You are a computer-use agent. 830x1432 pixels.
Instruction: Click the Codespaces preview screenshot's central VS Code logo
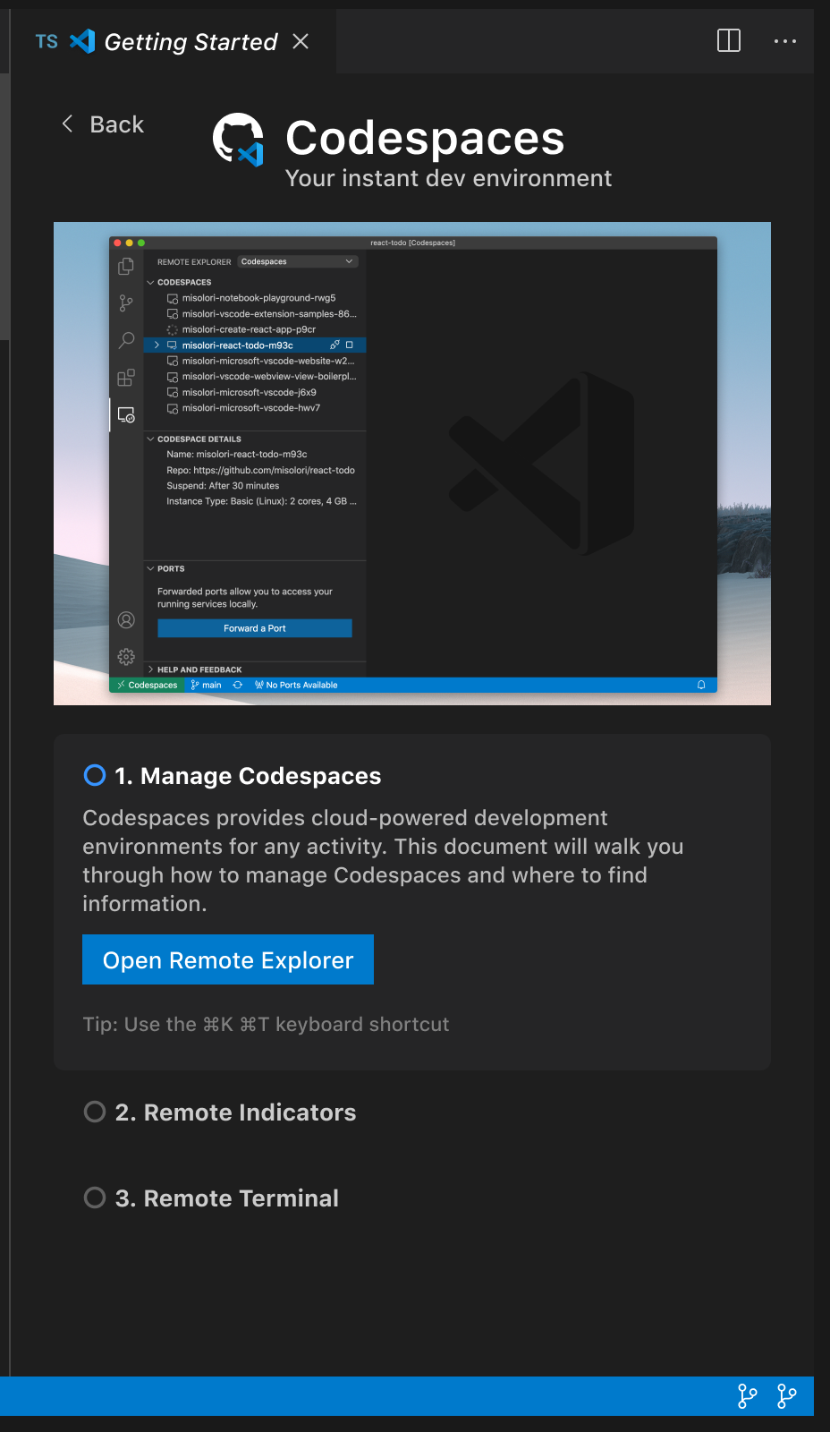pos(543,463)
